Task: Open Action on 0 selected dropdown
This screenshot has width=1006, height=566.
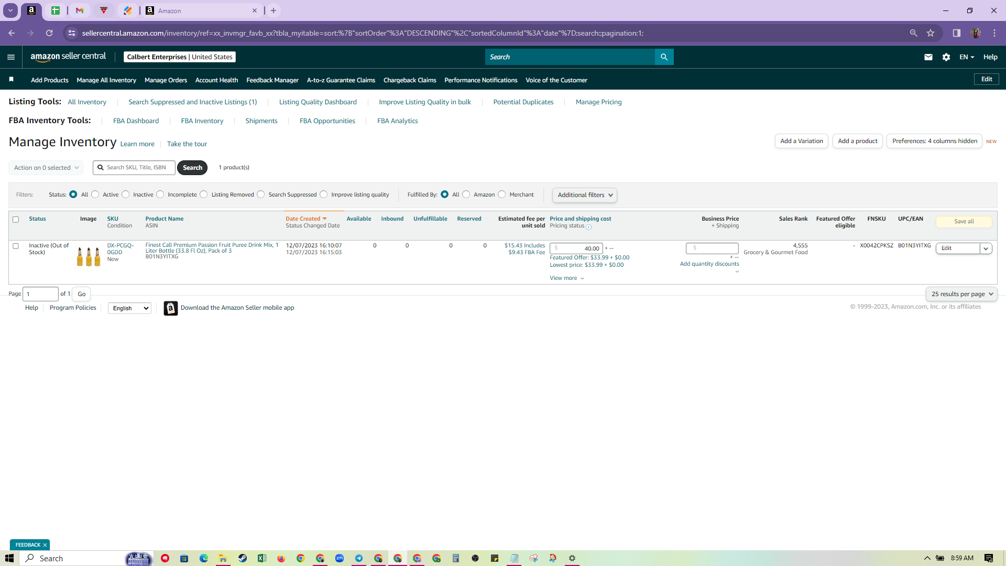Action: (46, 168)
